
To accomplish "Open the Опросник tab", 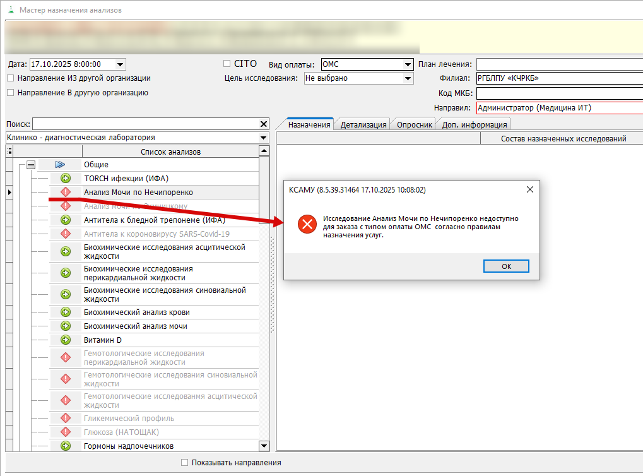I will tap(414, 124).
